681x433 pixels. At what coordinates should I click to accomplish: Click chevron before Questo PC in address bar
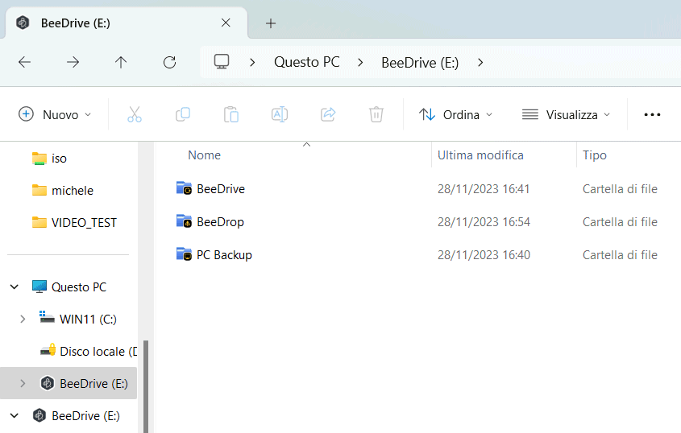(252, 63)
